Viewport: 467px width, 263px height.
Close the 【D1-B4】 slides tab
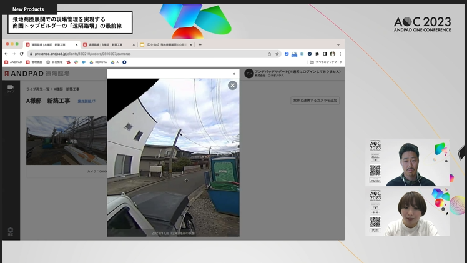click(x=191, y=45)
